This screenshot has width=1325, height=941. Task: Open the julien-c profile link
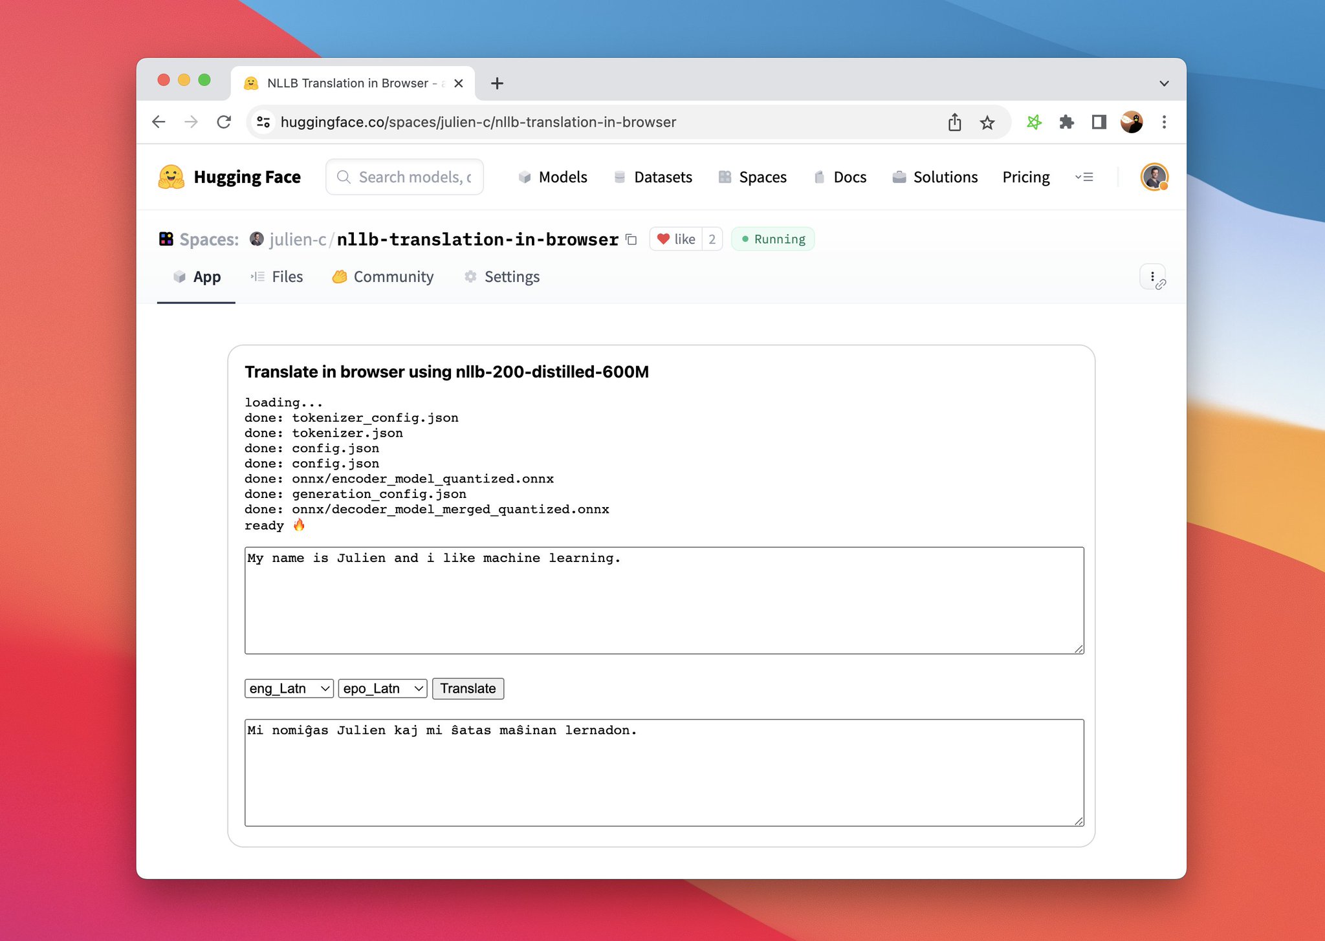pos(297,240)
